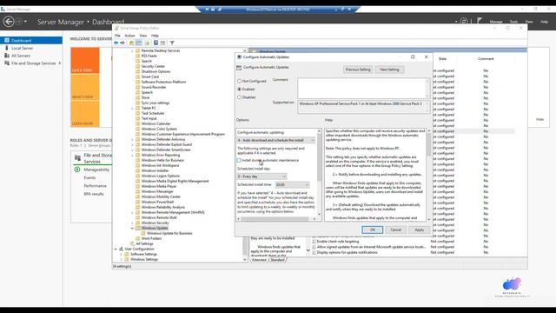Click OK in Configure Automatic Updates dialog
This screenshot has width=556, height=313.
pyautogui.click(x=373, y=230)
